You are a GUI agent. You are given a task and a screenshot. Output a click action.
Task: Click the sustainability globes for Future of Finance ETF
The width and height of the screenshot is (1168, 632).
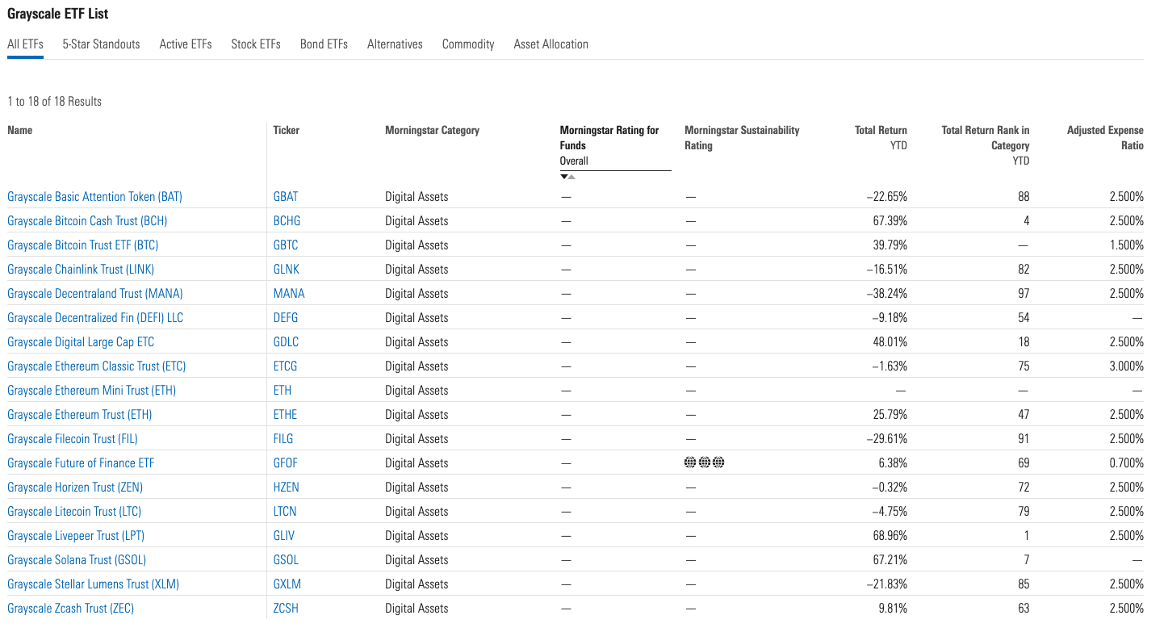[x=705, y=462]
